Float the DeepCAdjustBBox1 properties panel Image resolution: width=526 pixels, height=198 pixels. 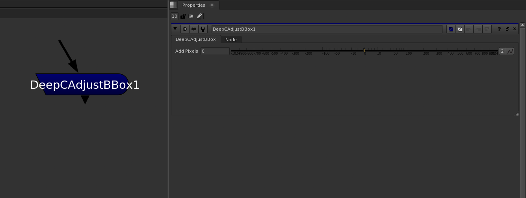(507, 29)
